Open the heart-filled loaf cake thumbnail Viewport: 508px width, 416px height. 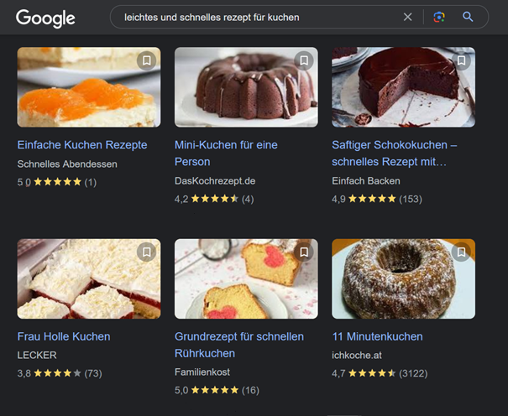pyautogui.click(x=246, y=278)
